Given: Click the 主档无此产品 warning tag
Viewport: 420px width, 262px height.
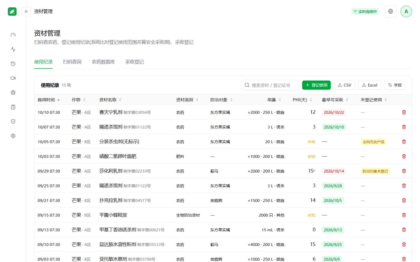Looking at the screenshot, I should click(x=373, y=142).
